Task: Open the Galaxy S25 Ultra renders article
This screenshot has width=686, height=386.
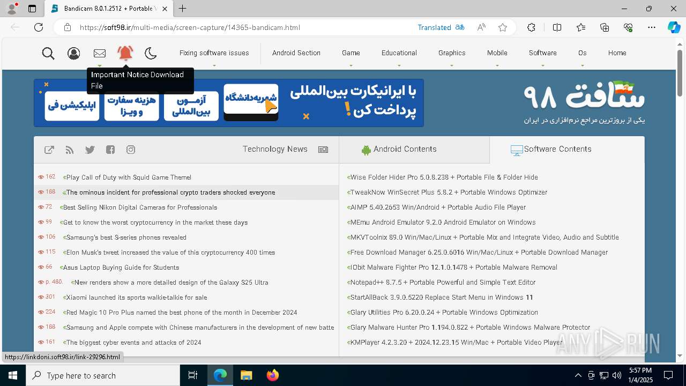Action: point(171,283)
